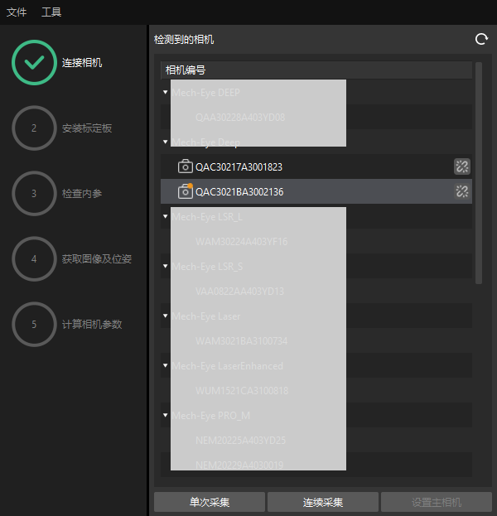This screenshot has height=516, width=497.
Task: Click the camera list vertical scrollbar
Action: coord(479,173)
